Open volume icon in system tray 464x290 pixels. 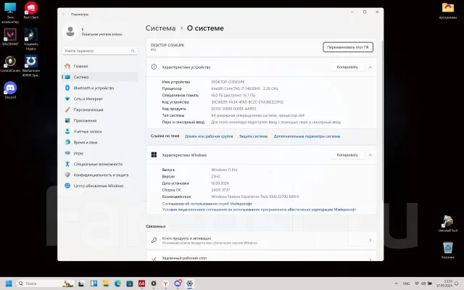click(423, 283)
